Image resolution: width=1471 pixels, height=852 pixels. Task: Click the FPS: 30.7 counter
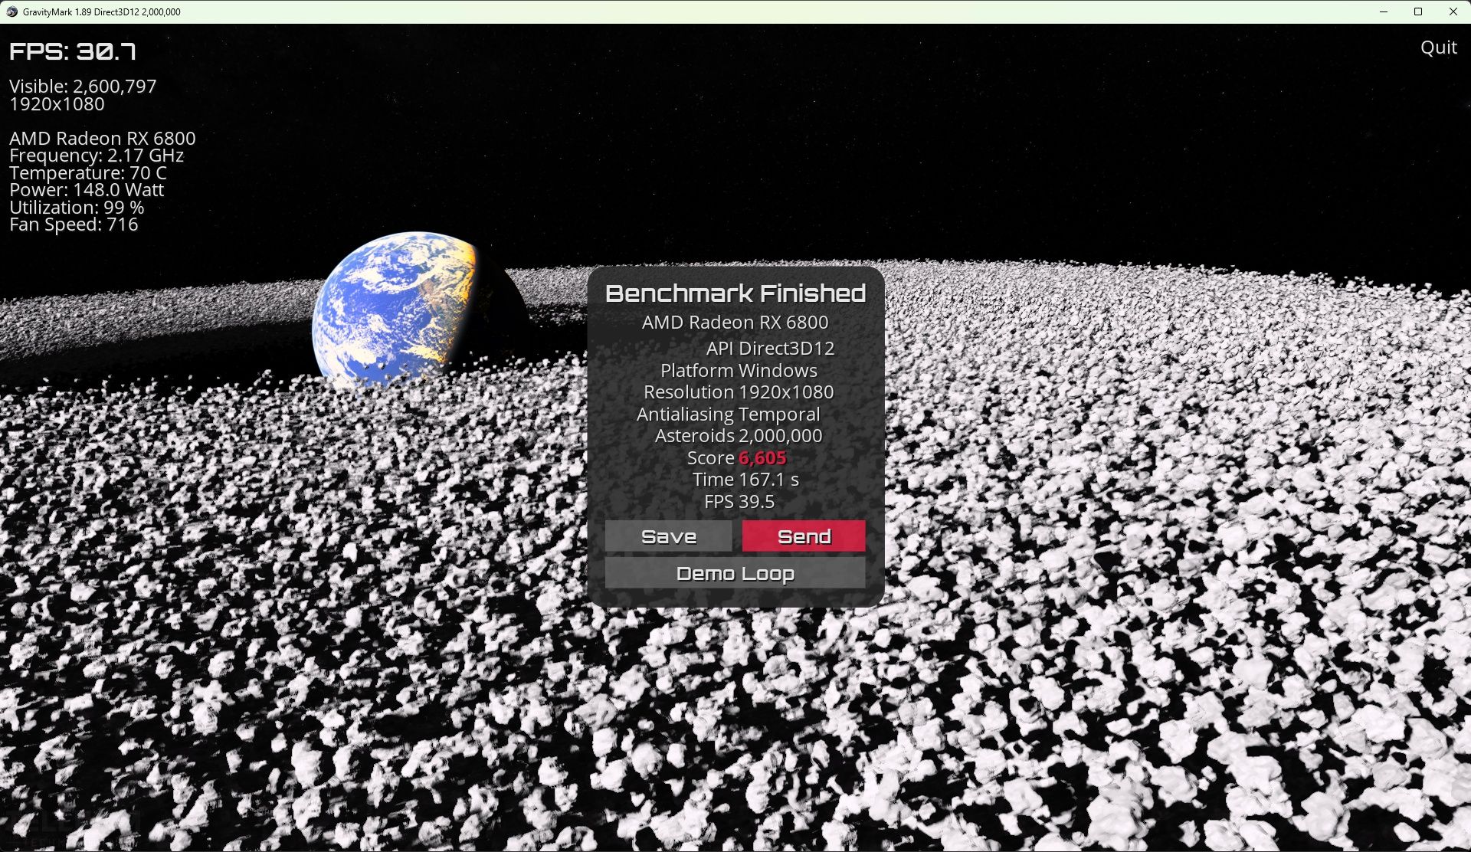(73, 51)
